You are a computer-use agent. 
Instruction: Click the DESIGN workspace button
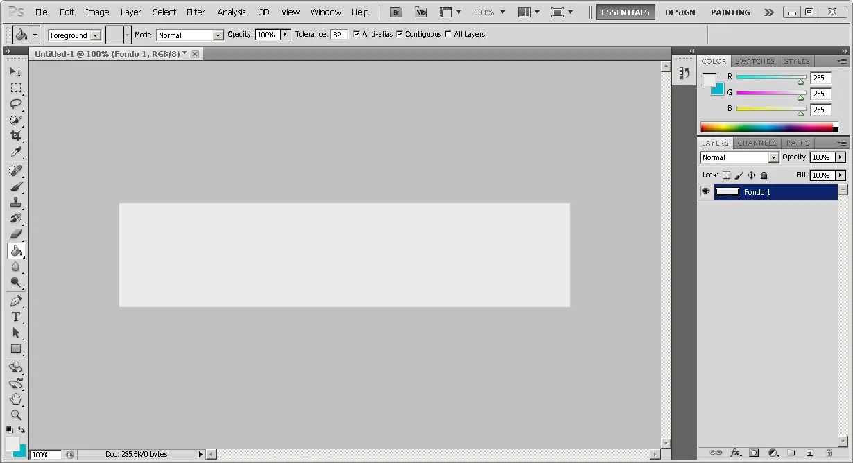point(680,12)
